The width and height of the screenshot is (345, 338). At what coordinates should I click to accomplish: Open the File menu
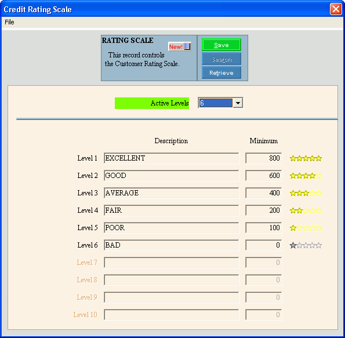(x=9, y=22)
